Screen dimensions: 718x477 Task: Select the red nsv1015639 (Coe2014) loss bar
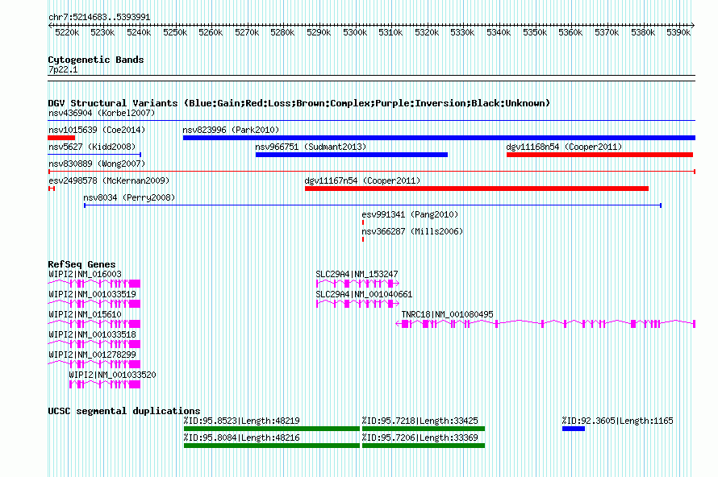(61, 138)
